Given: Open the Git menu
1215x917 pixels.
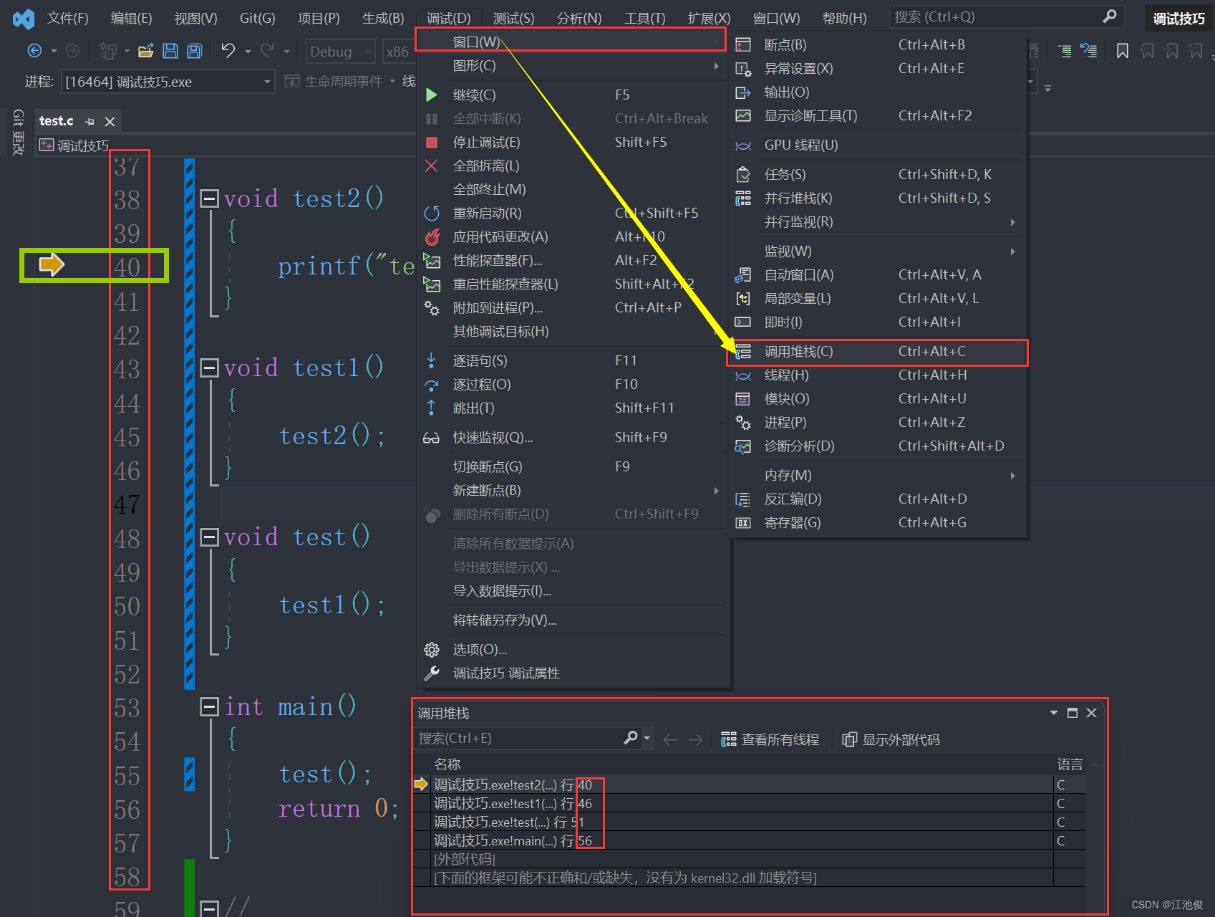Looking at the screenshot, I should pos(258,19).
